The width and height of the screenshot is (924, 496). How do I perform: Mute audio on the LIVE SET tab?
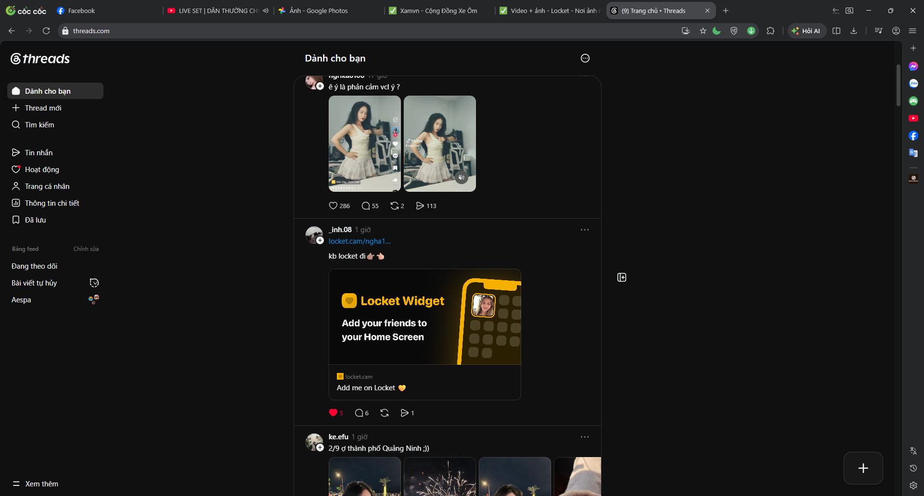coord(266,11)
